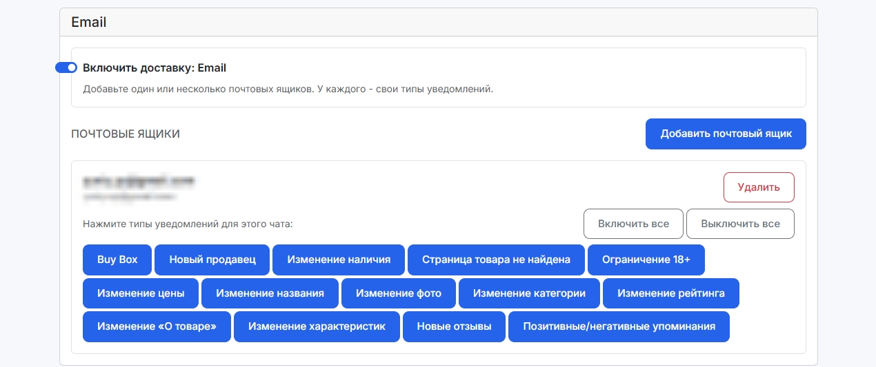Toggle the Изменение наличия notification chip

(339, 260)
